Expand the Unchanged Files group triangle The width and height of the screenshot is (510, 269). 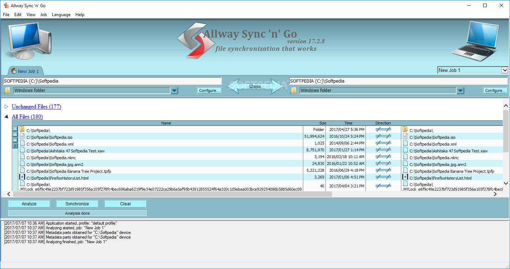pos(6,107)
